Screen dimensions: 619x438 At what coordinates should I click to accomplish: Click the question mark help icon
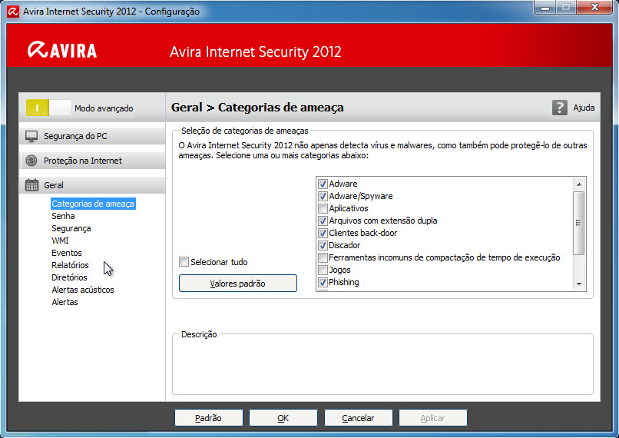pos(559,108)
